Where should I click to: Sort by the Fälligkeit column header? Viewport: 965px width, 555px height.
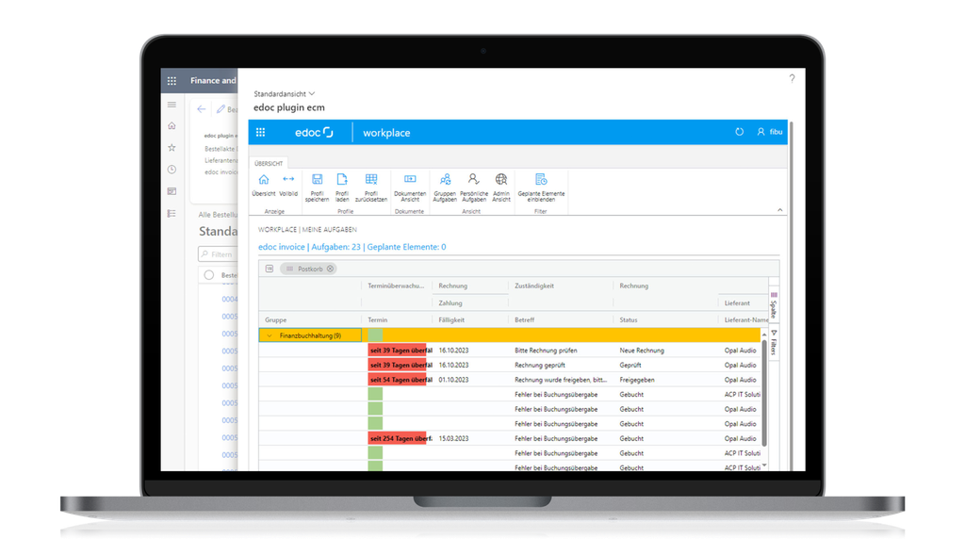coord(451,320)
